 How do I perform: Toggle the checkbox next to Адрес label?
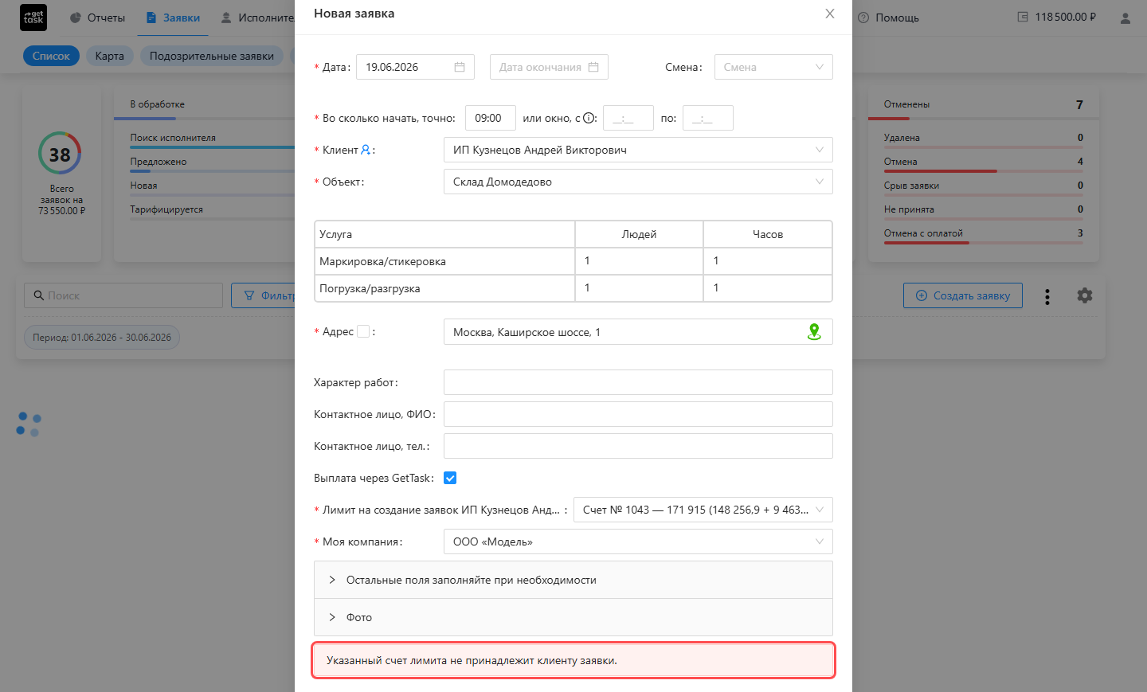[363, 331]
